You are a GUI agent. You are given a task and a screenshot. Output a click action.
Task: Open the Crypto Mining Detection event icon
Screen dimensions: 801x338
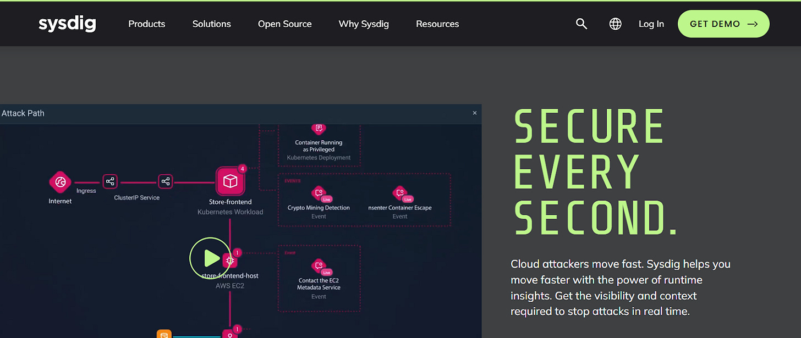[319, 193]
